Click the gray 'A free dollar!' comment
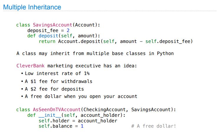The width and height of the screenshot is (222, 135). pos(154,126)
